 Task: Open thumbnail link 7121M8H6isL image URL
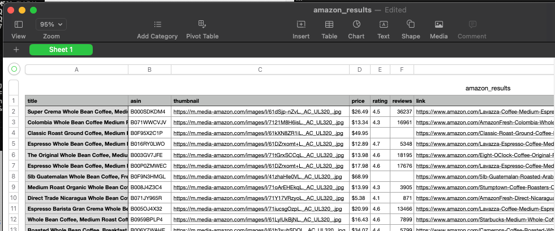tap(258, 123)
